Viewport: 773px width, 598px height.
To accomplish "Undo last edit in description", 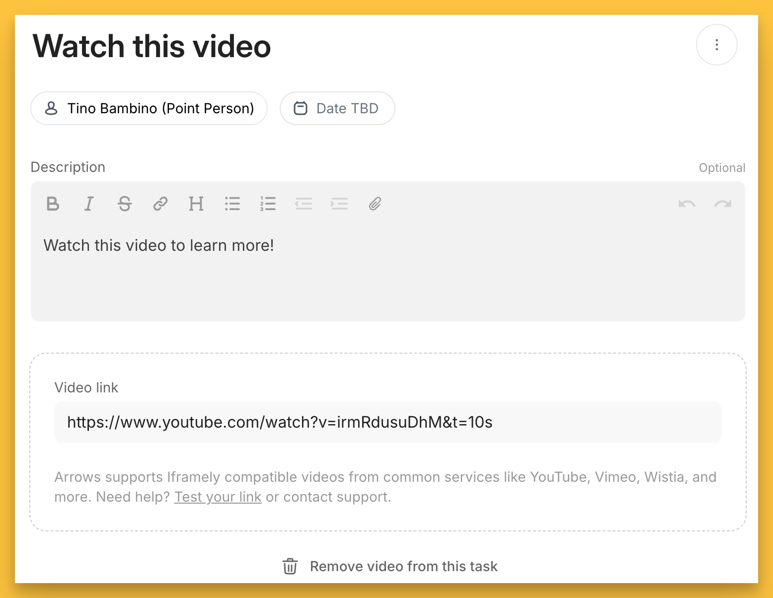I will pyautogui.click(x=687, y=204).
